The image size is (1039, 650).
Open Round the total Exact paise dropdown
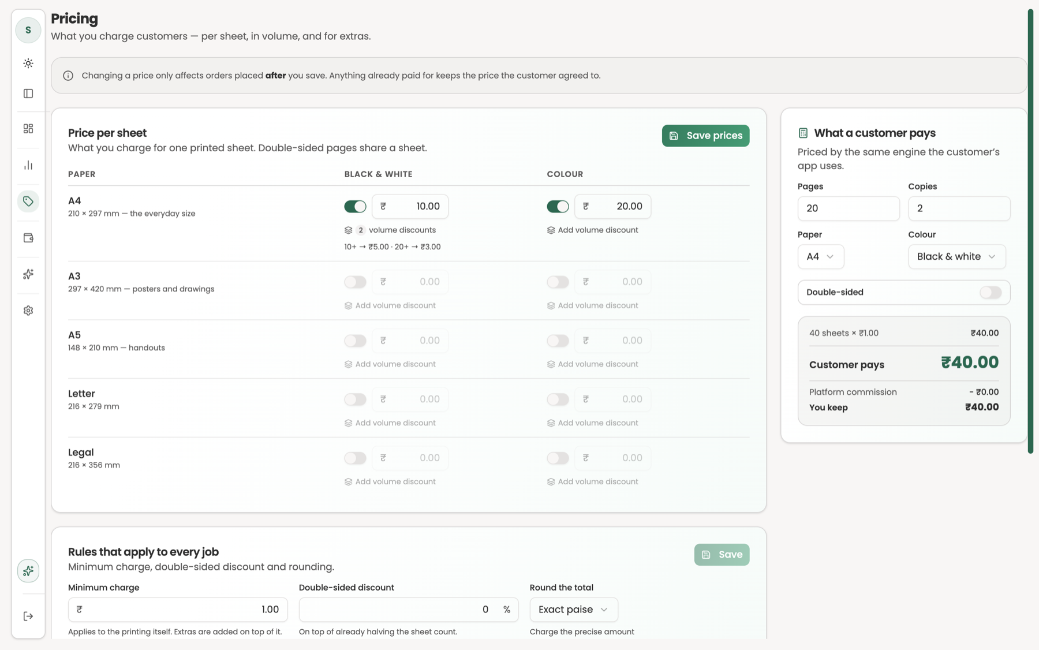pos(573,610)
